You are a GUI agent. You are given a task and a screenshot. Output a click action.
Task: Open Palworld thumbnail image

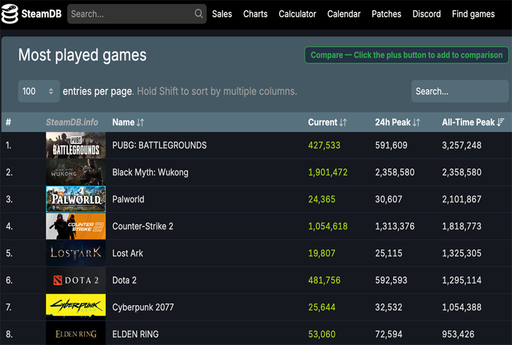[x=76, y=199]
